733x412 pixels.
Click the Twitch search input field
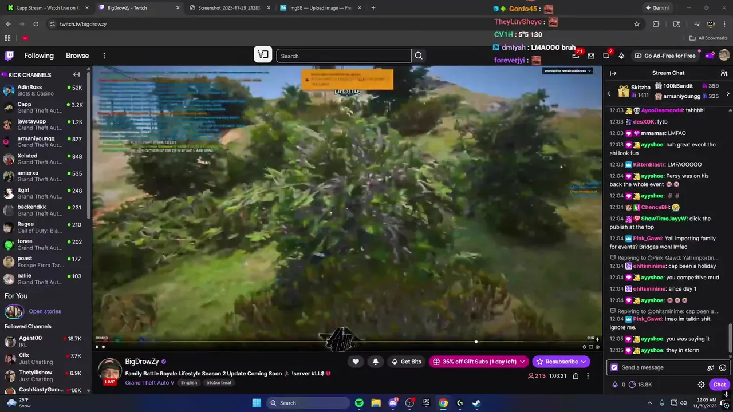(x=344, y=56)
